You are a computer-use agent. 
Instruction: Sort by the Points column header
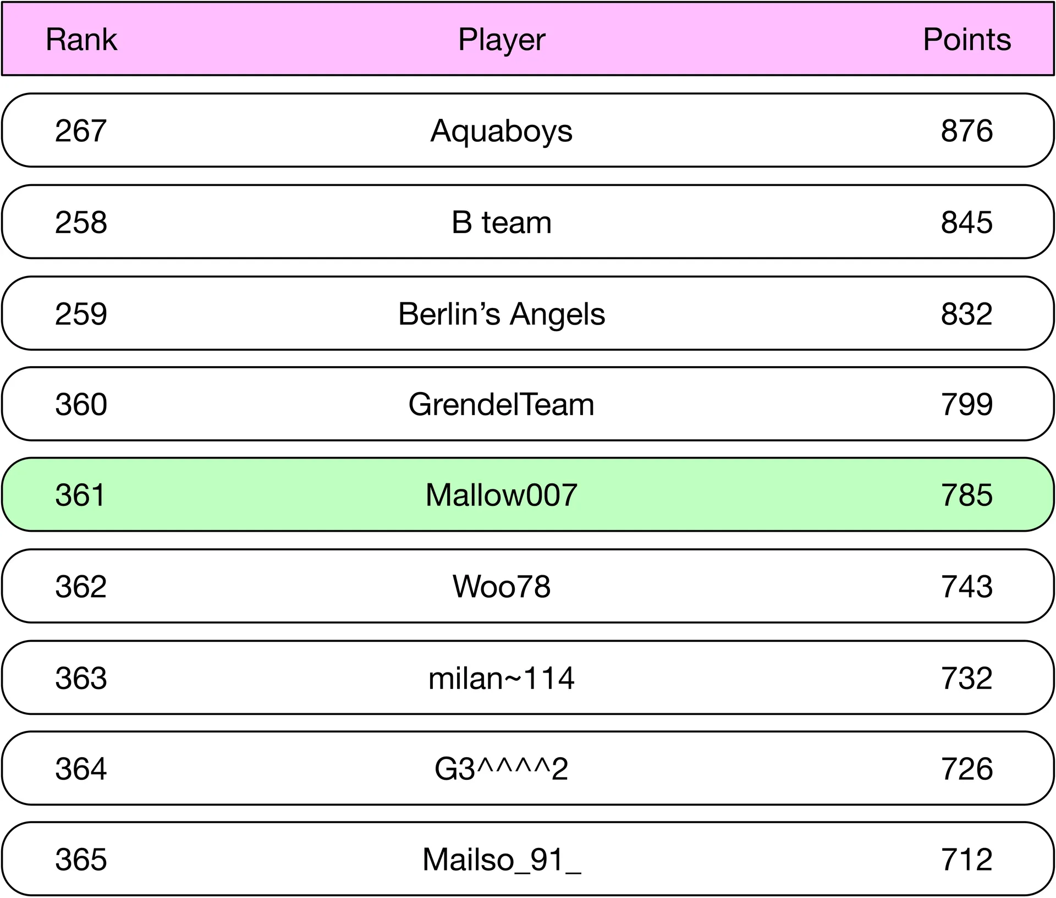click(967, 40)
